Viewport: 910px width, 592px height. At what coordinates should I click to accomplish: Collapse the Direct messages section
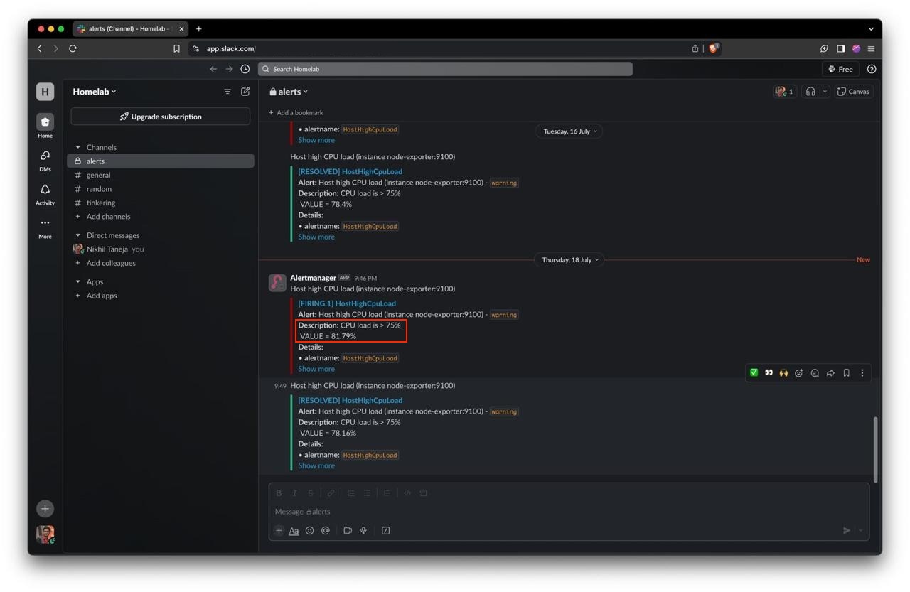(x=78, y=235)
